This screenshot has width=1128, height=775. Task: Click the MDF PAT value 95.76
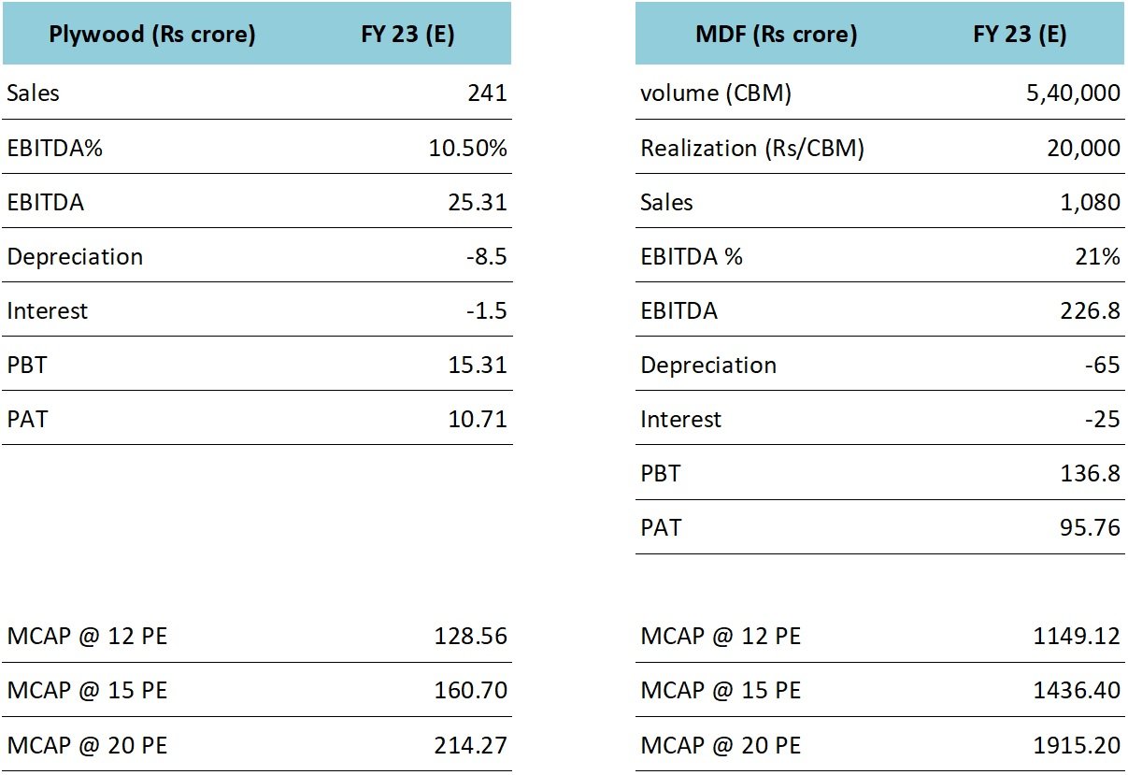[1089, 527]
